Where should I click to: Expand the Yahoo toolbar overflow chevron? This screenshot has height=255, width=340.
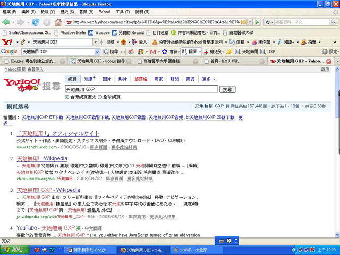(335, 42)
